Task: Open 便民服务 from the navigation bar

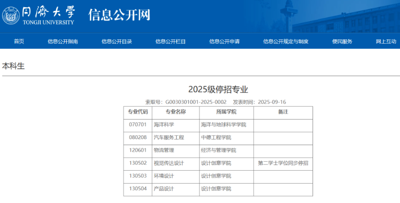Action: click(x=342, y=41)
